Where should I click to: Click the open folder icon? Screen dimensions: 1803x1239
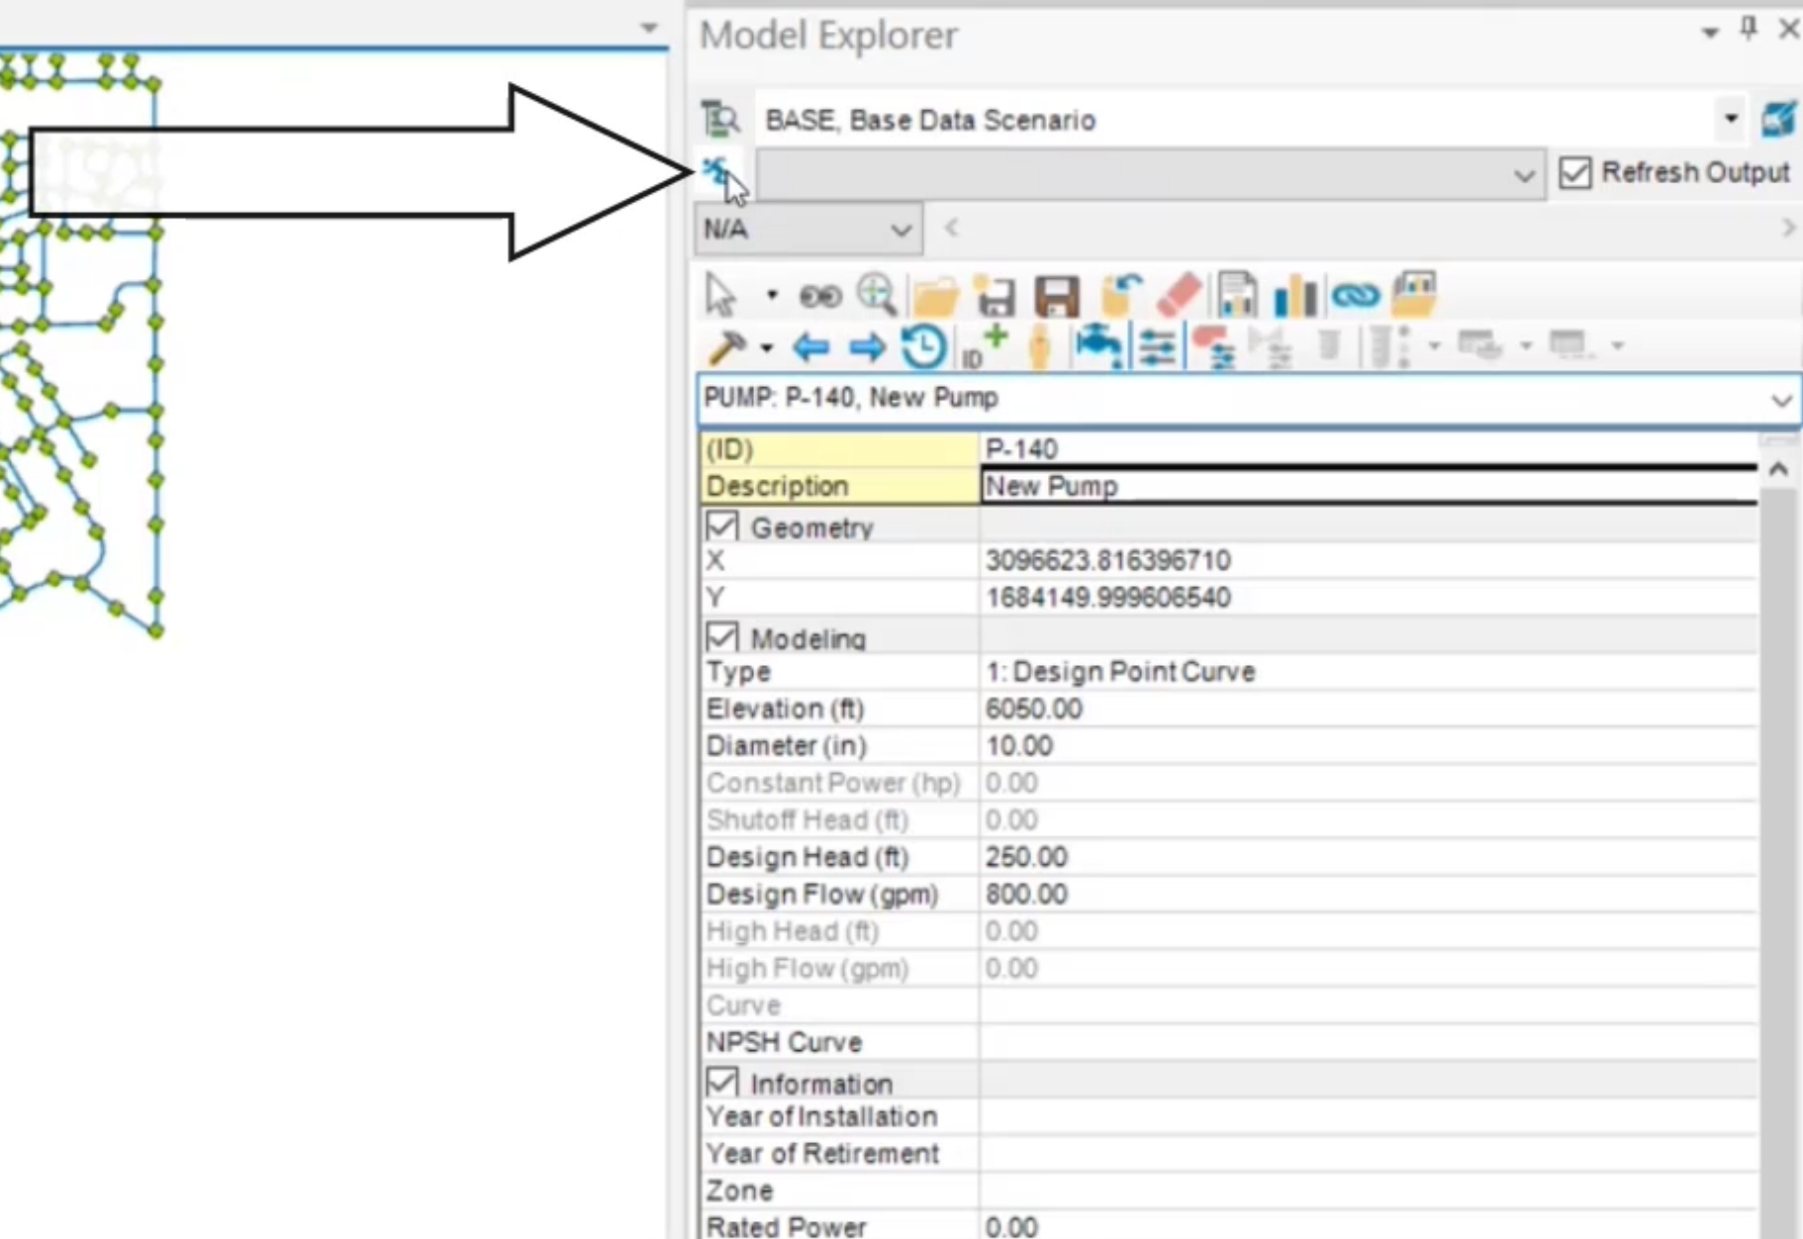pyautogui.click(x=935, y=296)
